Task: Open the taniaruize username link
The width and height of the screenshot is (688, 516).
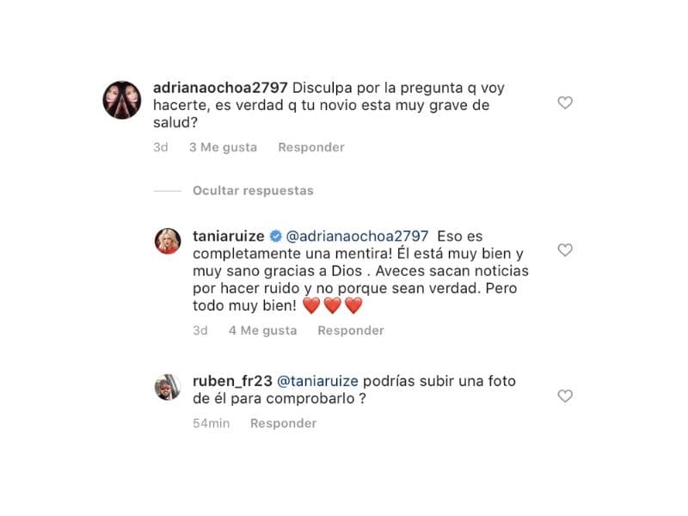Action: 229,236
